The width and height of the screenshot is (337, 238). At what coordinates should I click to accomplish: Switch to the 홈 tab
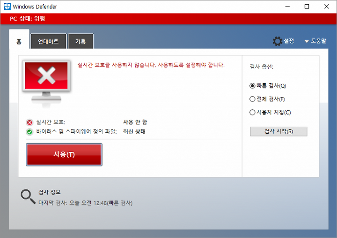[x=19, y=39]
